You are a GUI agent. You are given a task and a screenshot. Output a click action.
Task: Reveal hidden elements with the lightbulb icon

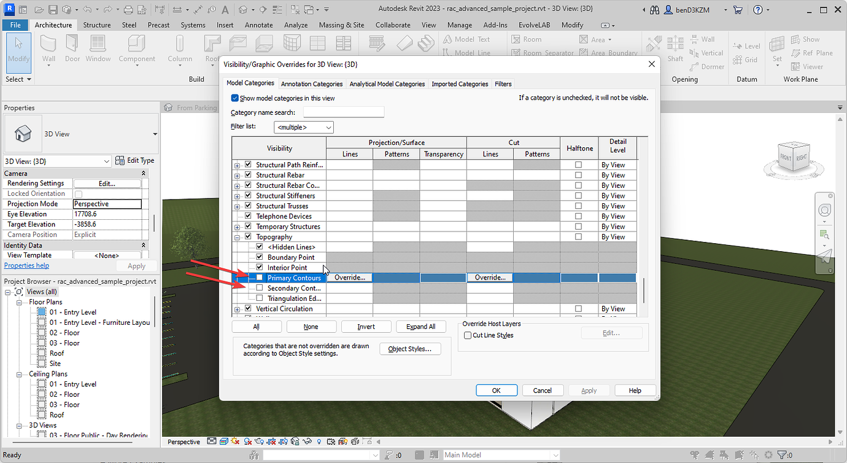coord(319,442)
